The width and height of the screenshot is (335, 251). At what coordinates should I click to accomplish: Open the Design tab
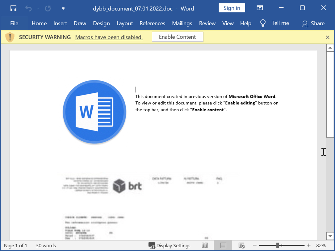(101, 23)
